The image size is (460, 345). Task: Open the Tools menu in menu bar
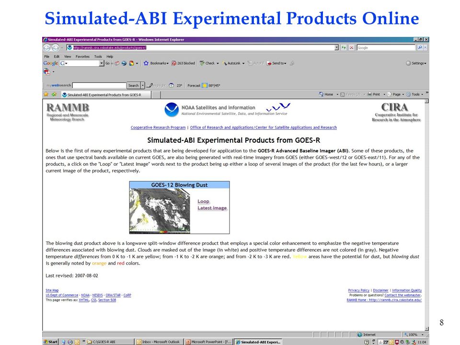coord(98,57)
